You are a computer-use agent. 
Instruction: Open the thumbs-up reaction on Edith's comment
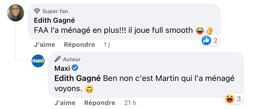[206, 41]
